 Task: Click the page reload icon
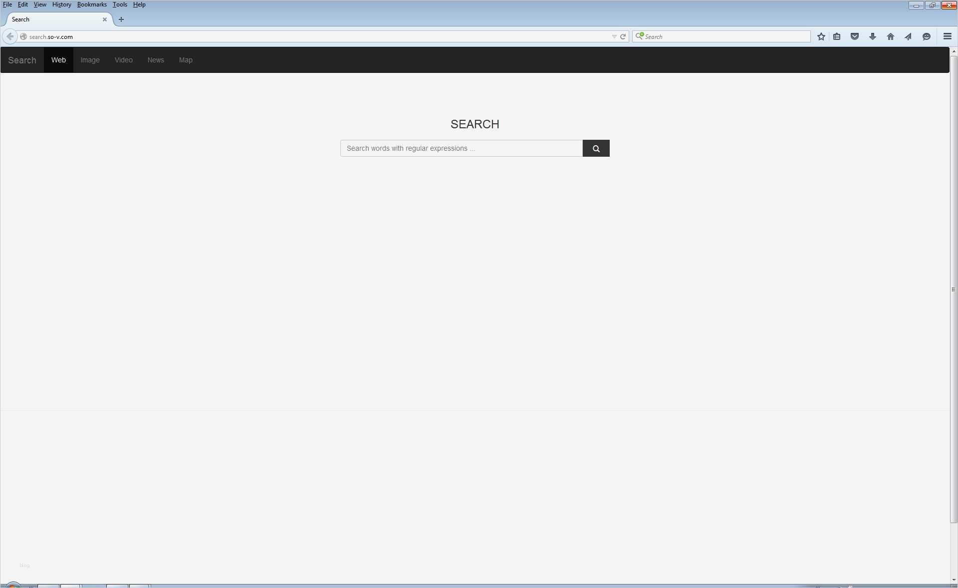[623, 36]
